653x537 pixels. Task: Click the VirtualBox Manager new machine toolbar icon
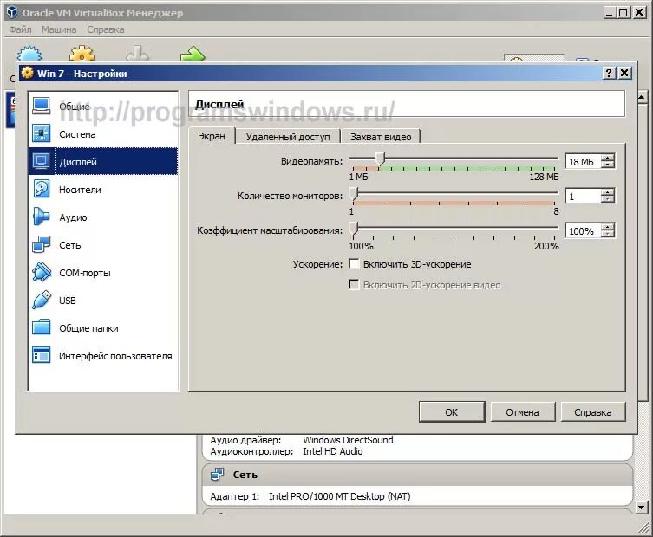coord(29,54)
